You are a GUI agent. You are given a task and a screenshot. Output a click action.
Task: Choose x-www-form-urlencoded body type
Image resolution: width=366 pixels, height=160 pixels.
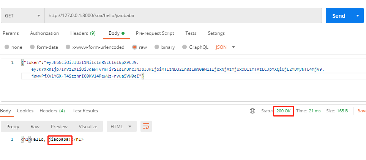point(68,47)
